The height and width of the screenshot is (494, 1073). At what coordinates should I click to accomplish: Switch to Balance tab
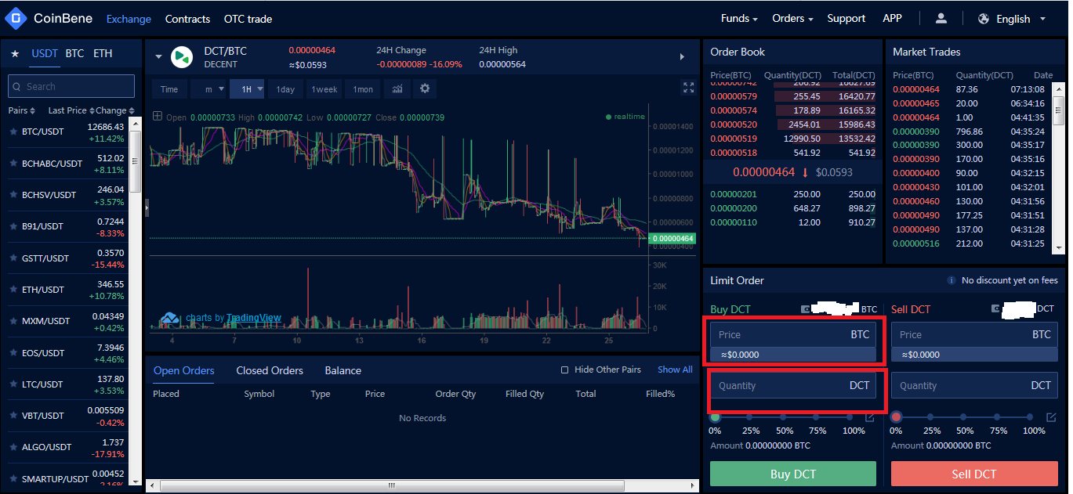[x=343, y=370]
